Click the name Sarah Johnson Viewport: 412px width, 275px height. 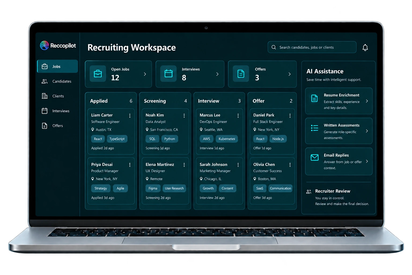pos(214,164)
